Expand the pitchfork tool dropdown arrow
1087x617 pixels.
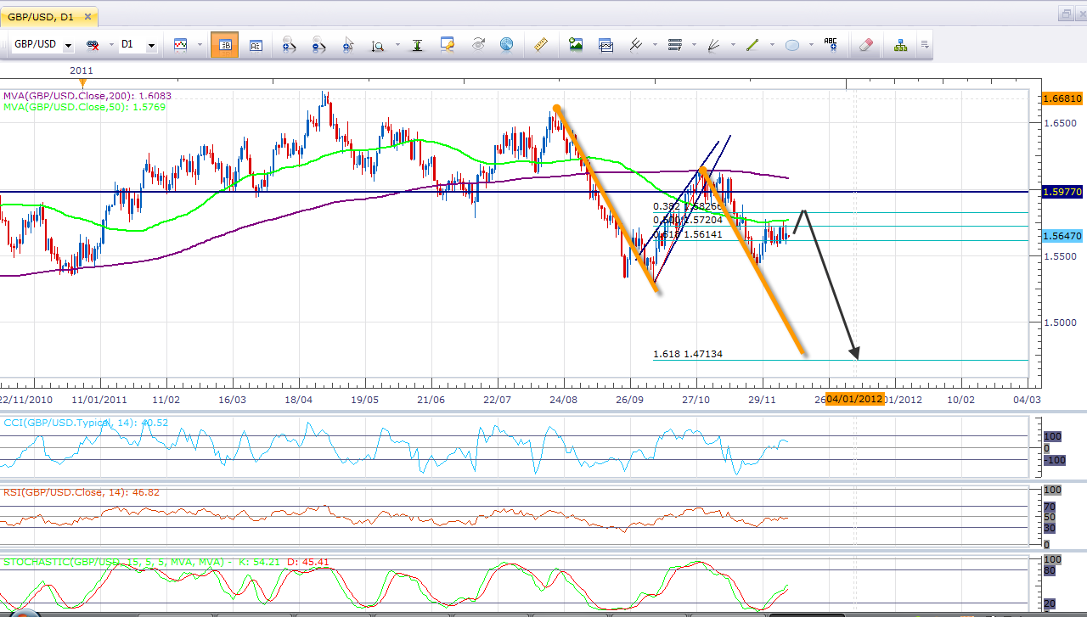[655, 45]
